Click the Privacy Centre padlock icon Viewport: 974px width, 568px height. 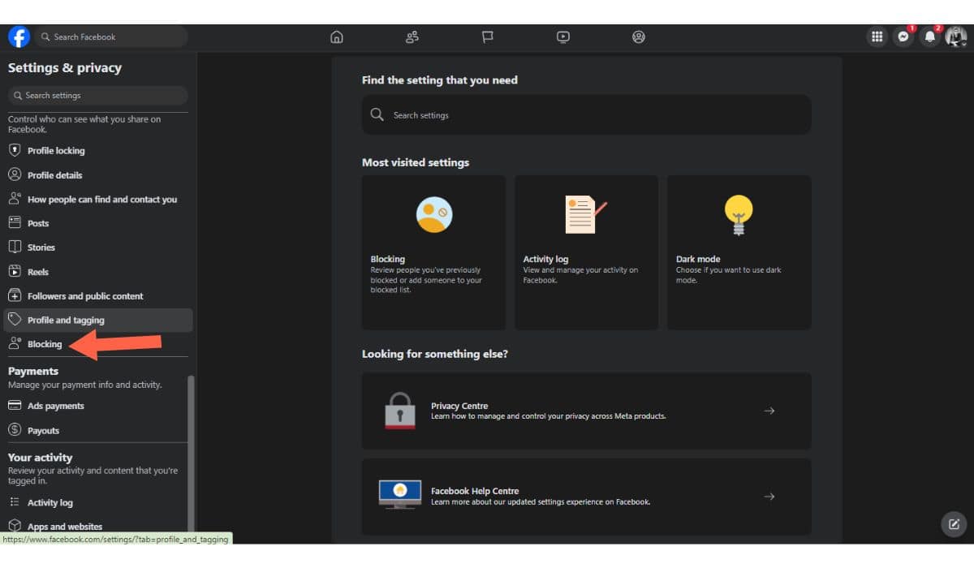click(x=399, y=411)
